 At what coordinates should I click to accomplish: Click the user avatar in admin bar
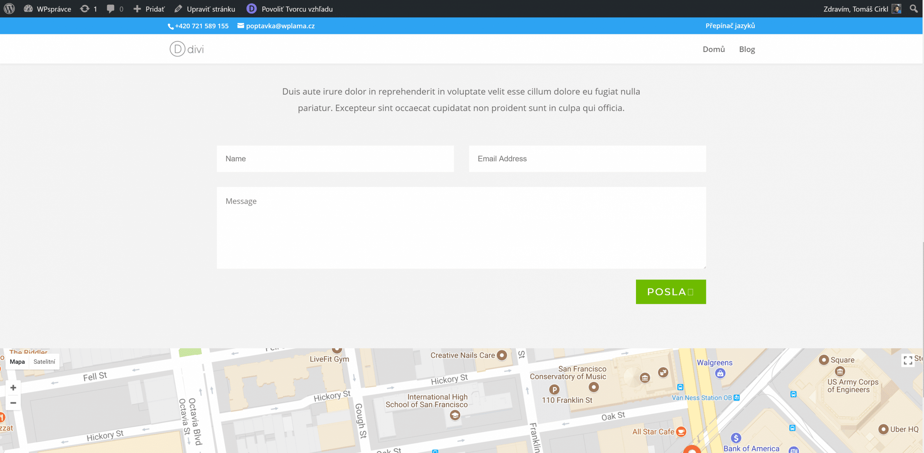pos(896,9)
